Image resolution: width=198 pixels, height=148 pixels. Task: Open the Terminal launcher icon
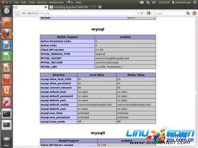click(6, 113)
